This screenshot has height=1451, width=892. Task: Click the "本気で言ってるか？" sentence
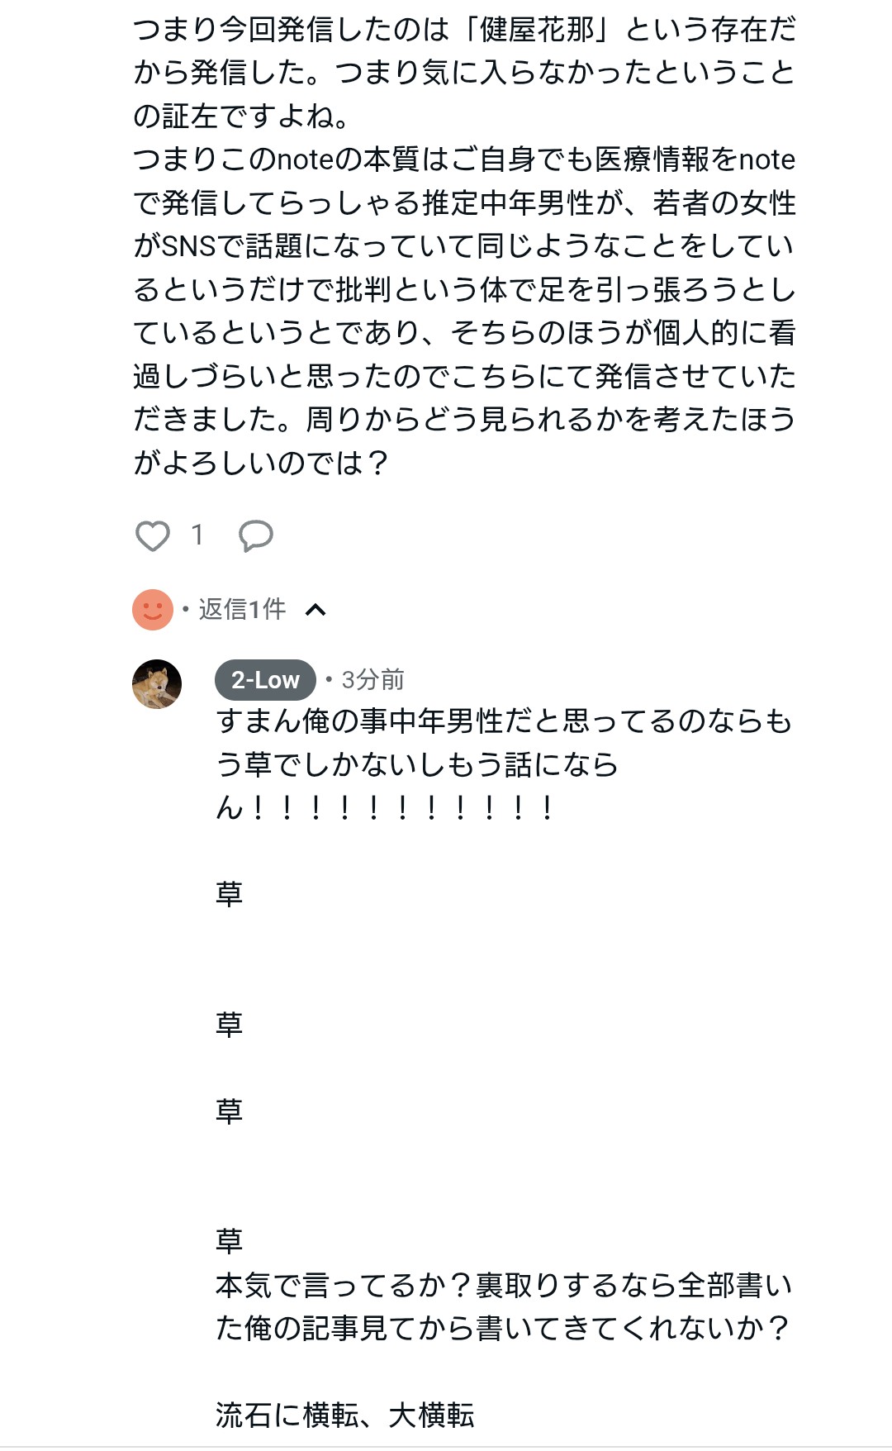(x=344, y=1285)
